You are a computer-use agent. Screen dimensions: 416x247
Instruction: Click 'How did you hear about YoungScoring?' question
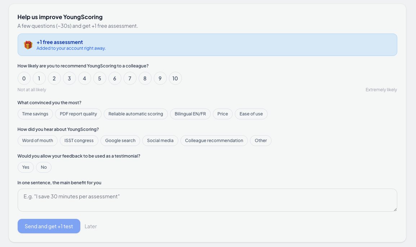(x=58, y=129)
